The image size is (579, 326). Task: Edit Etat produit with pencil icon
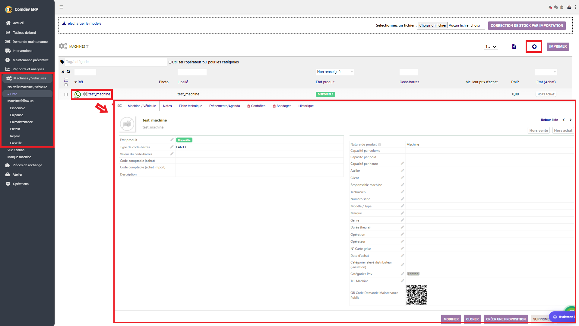pyautogui.click(x=172, y=140)
